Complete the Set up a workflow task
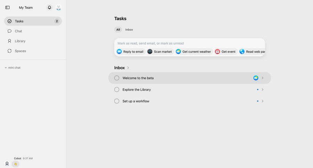The image size is (313, 168). [x=117, y=101]
